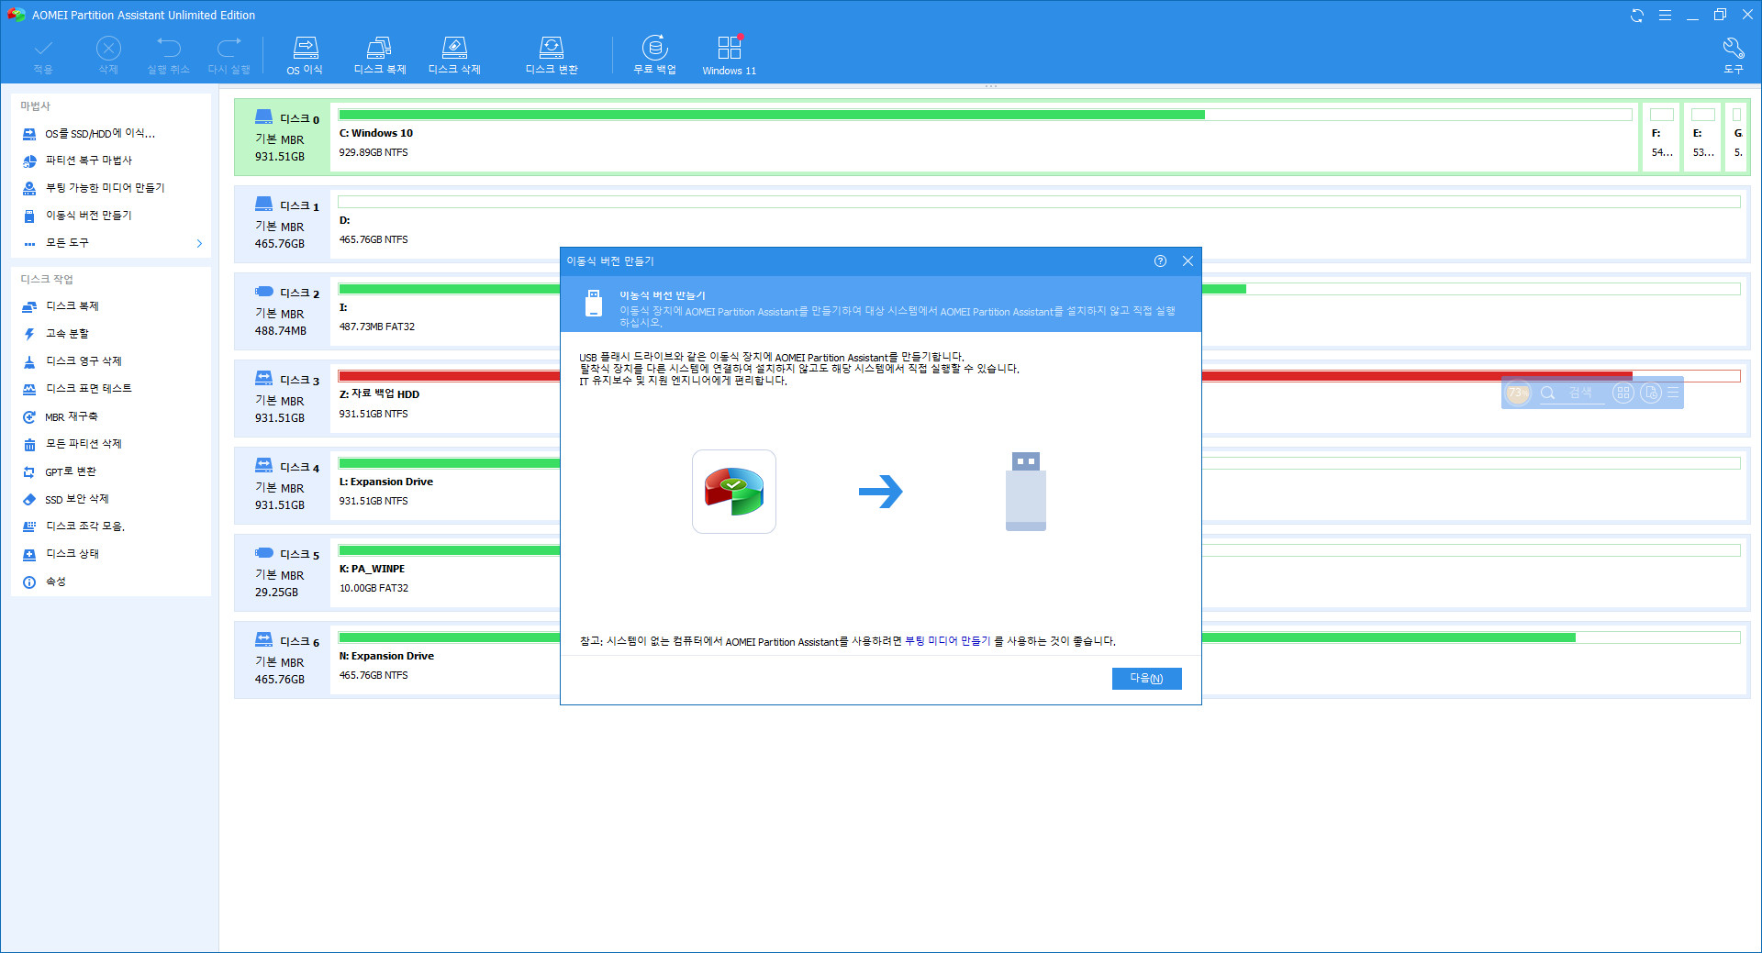Click the list icon in floating widget
The width and height of the screenshot is (1762, 953).
1673,393
